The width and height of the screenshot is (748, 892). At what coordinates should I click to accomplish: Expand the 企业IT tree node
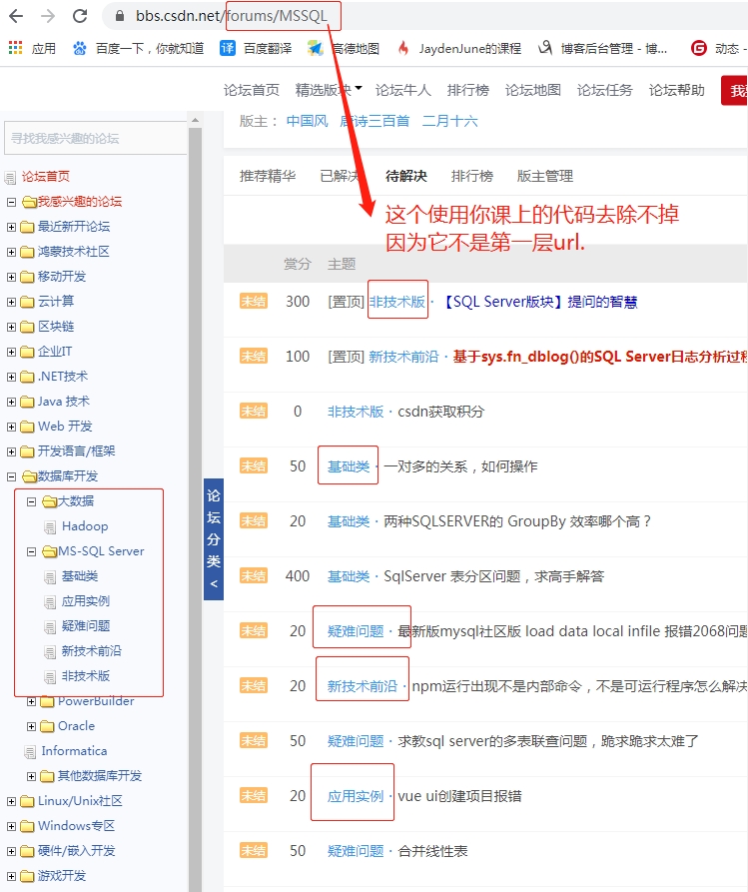click(x=11, y=353)
